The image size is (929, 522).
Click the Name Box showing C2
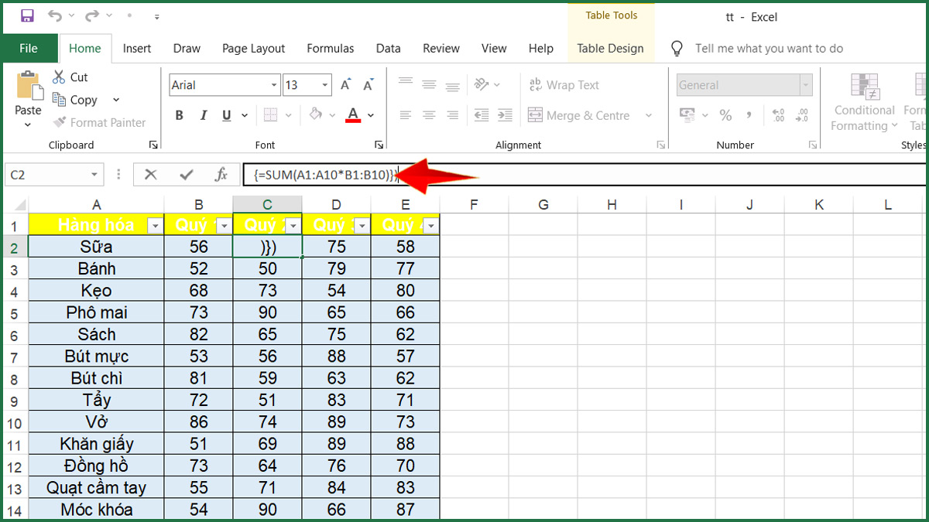click(x=46, y=175)
